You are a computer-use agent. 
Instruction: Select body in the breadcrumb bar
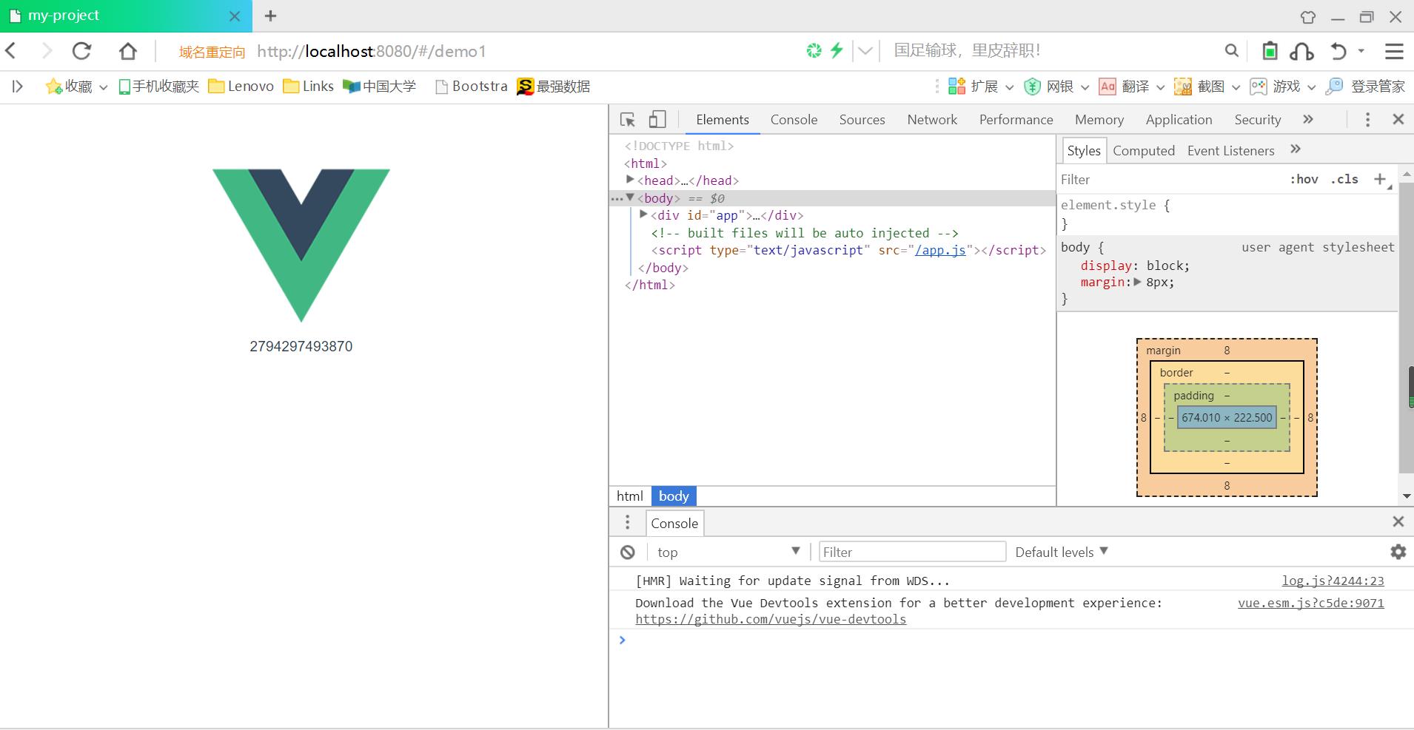(674, 496)
